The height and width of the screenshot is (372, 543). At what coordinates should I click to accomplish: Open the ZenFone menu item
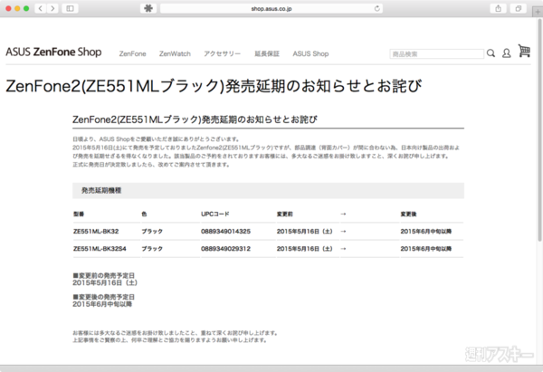tap(133, 53)
